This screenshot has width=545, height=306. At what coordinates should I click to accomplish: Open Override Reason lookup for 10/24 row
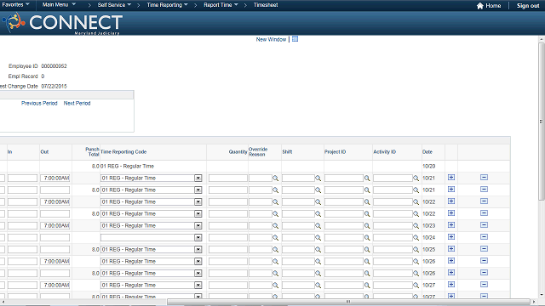click(275, 238)
